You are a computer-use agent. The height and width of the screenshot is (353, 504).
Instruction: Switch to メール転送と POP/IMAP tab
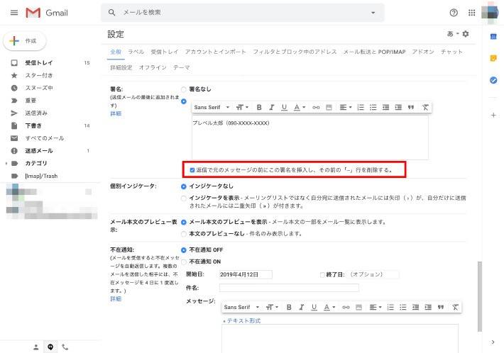click(374, 52)
